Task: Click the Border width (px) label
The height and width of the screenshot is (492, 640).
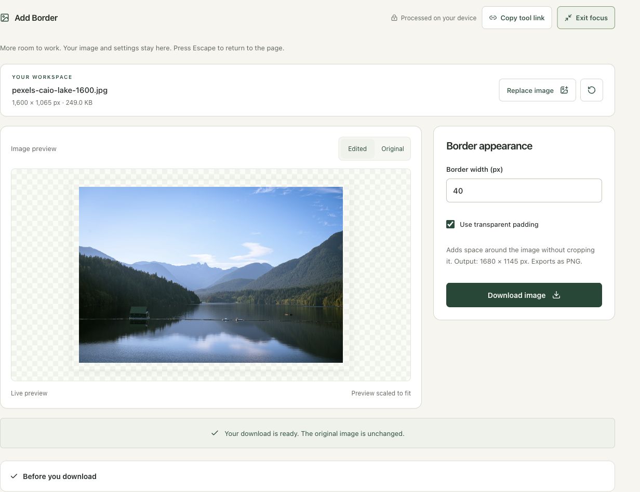Action: point(474,169)
